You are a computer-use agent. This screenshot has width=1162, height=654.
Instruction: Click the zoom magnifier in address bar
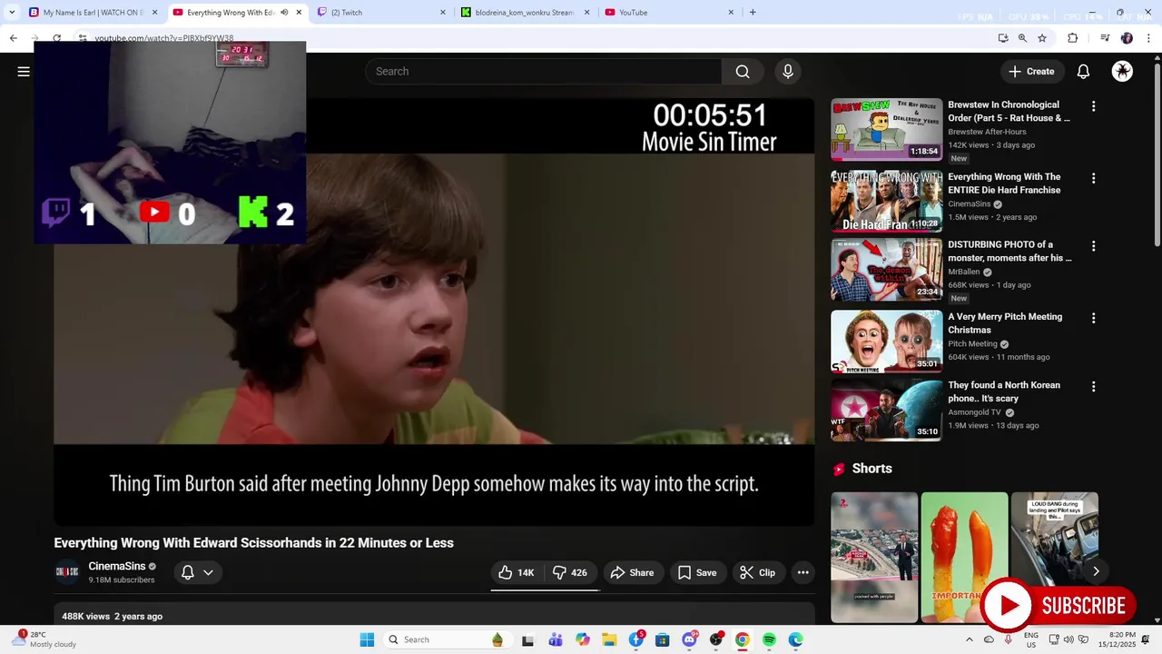(1022, 38)
